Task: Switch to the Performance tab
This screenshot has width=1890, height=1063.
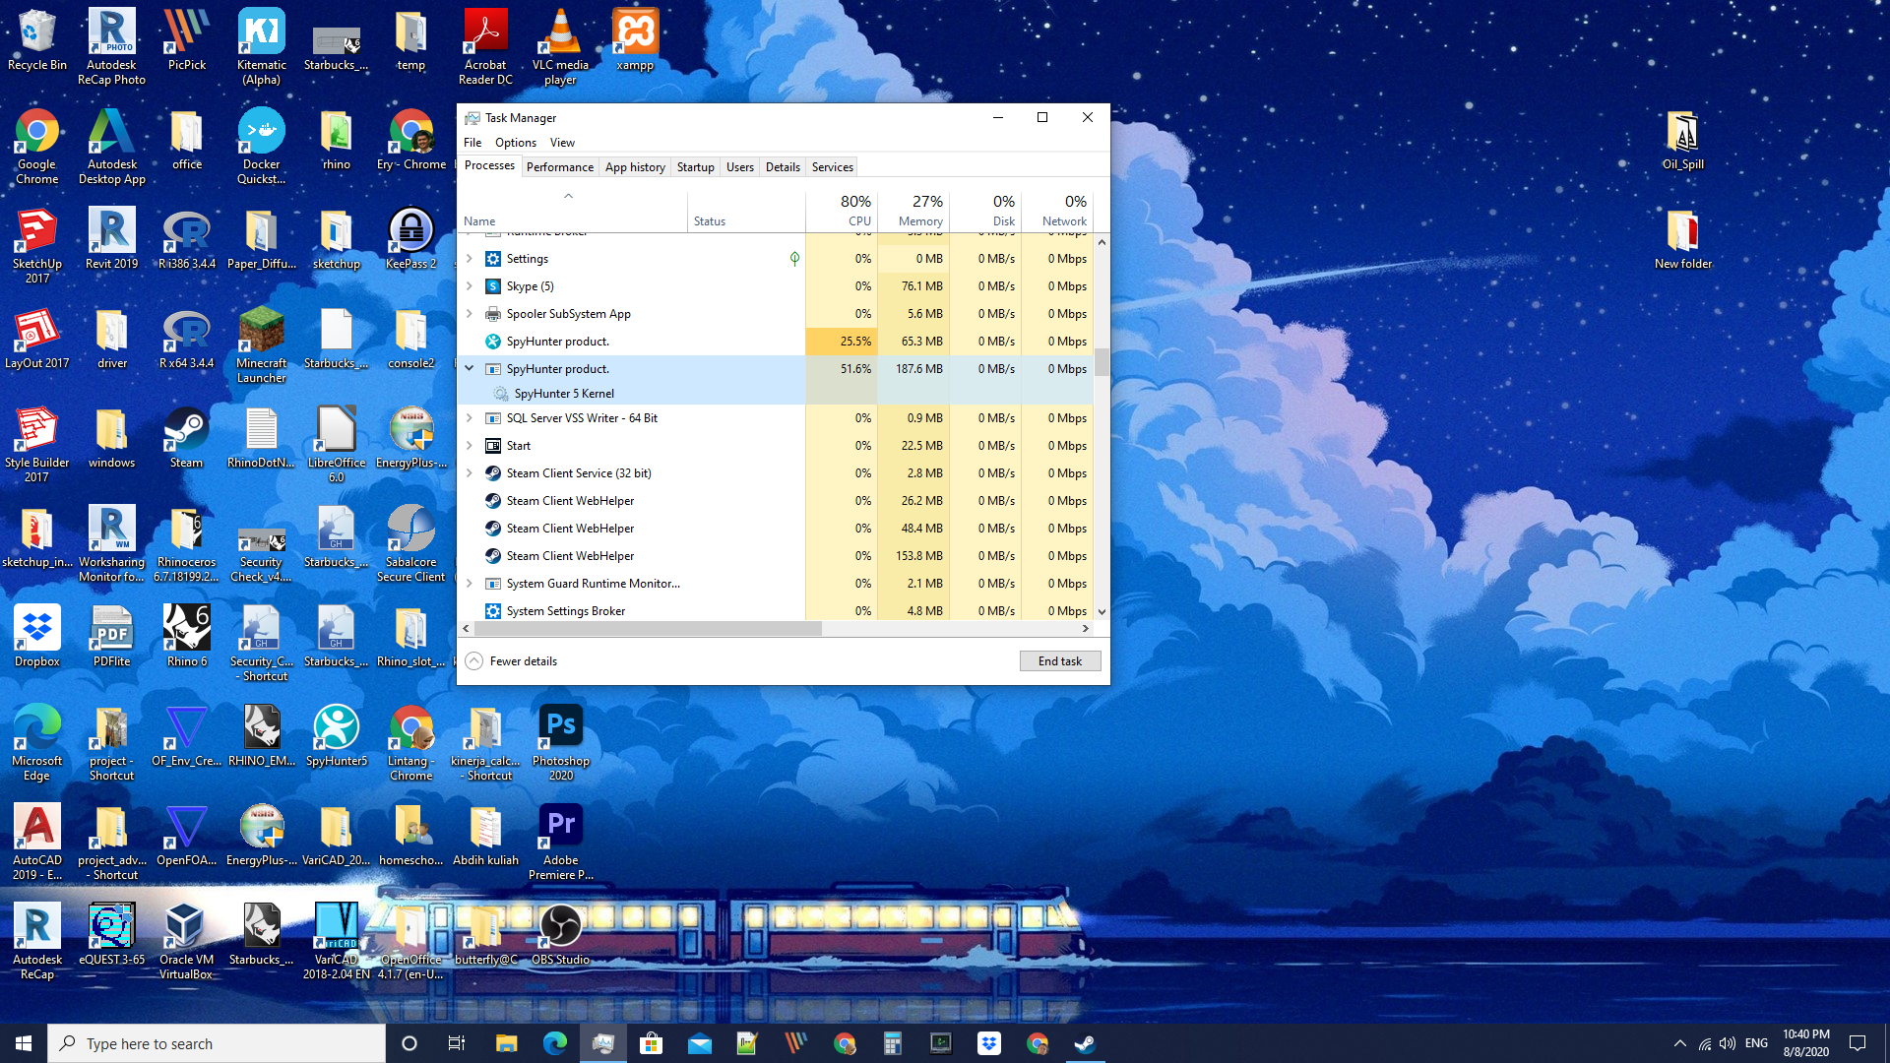Action: [x=560, y=167]
